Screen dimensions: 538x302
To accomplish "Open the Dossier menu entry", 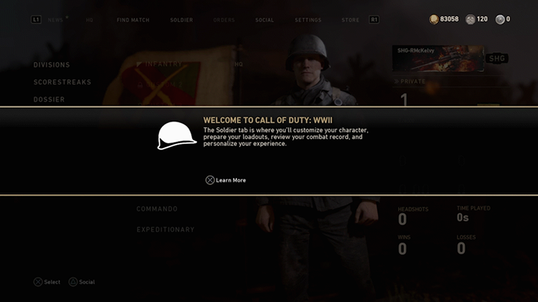I will point(49,100).
